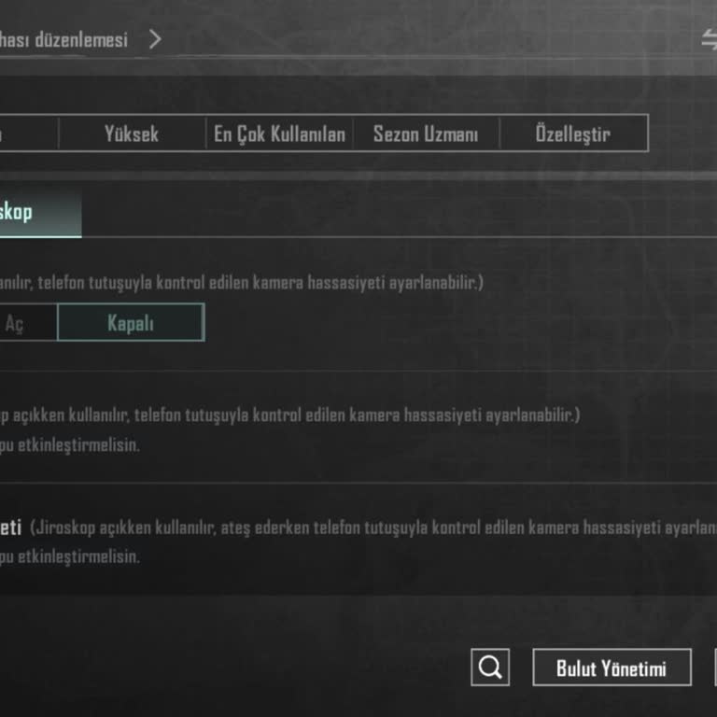Click the 'ateş ederken telefon tutuşuyla' text
717x717 pixels.
(324, 527)
